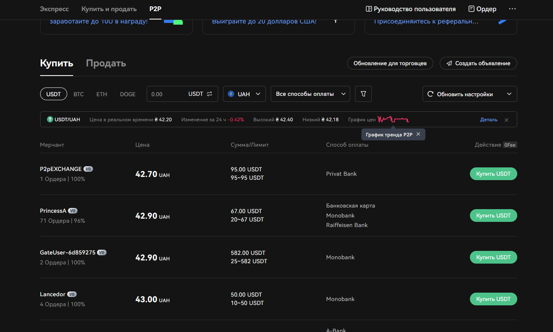Screen dimensions: 553x332
Task: Buy USDT from Lancedor
Action: (x=493, y=299)
